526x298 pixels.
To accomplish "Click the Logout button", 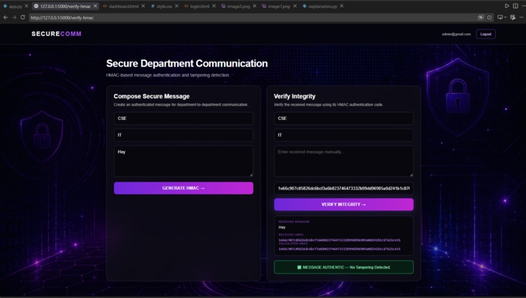I will 486,34.
